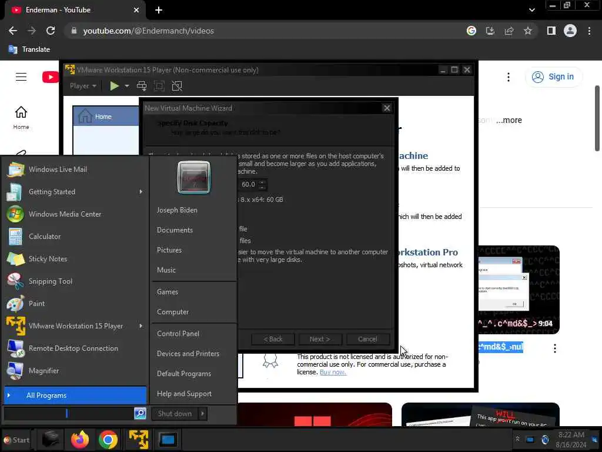Click the blue window icon on taskbar
This screenshot has width=602, height=452.
pyautogui.click(x=168, y=439)
